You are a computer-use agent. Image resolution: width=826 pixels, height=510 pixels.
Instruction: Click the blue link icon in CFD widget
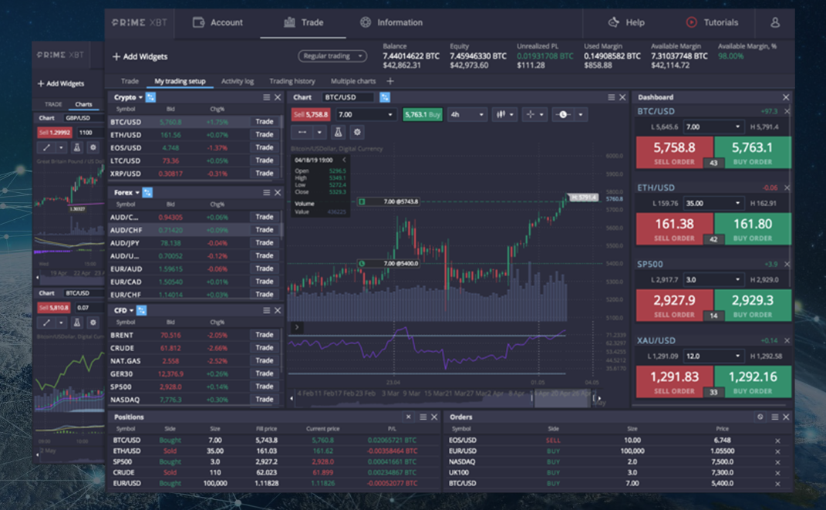(x=141, y=310)
